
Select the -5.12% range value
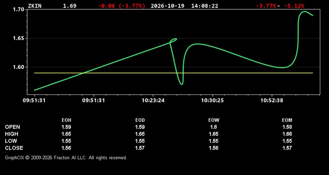(x=294, y=6)
